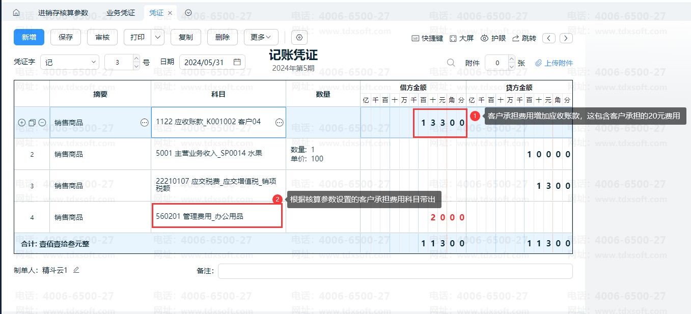
Task: Open the ellipsis picker in the 应收账款 subject cell
Action: 279,123
